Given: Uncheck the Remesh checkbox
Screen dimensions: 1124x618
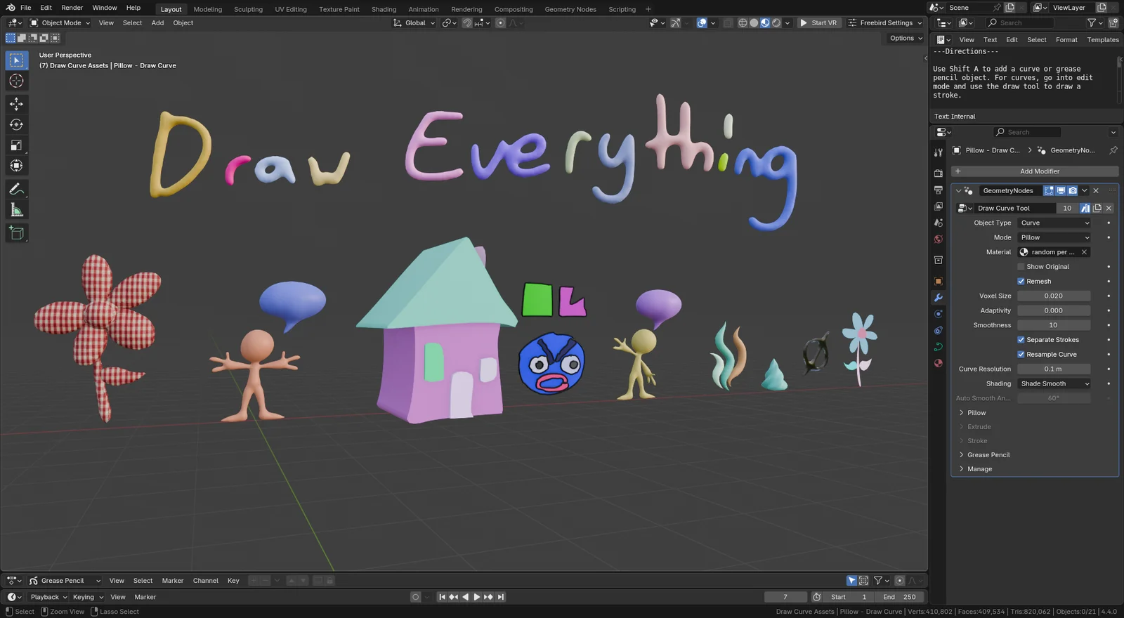Looking at the screenshot, I should (1021, 282).
